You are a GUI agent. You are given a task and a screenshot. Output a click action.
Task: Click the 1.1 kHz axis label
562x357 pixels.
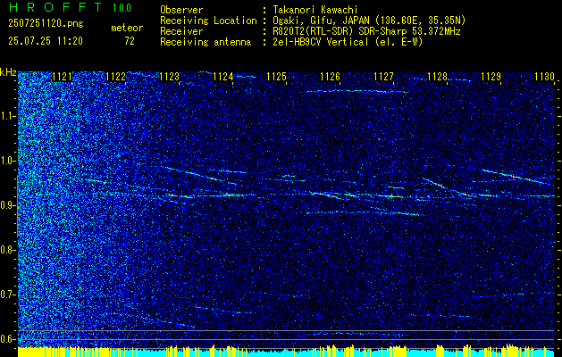pyautogui.click(x=7, y=116)
